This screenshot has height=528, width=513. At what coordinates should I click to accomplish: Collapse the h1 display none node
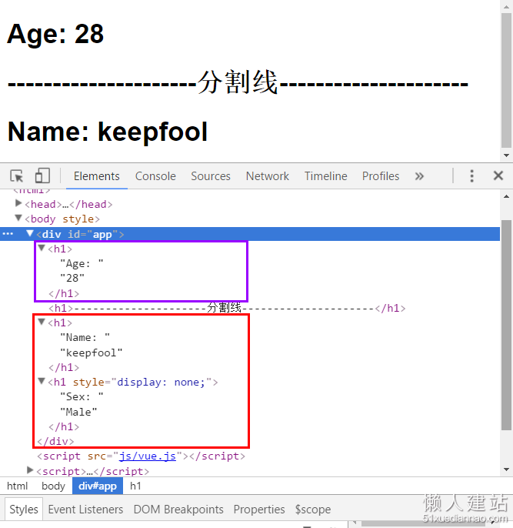click(42, 381)
